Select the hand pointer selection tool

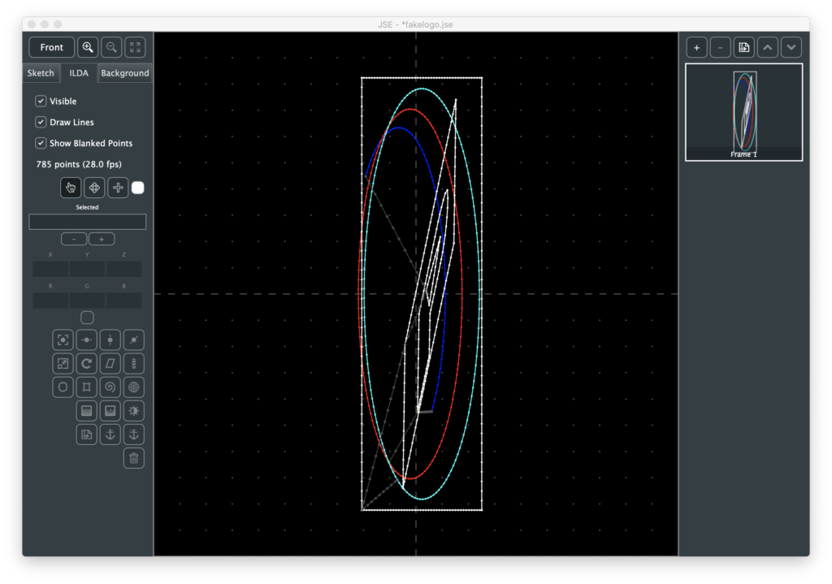pos(71,188)
